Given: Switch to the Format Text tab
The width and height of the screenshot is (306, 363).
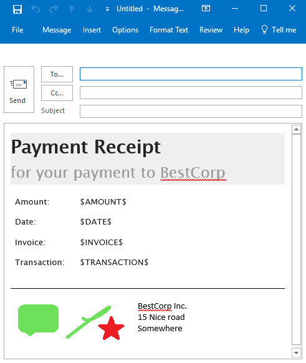Looking at the screenshot, I should [x=169, y=30].
